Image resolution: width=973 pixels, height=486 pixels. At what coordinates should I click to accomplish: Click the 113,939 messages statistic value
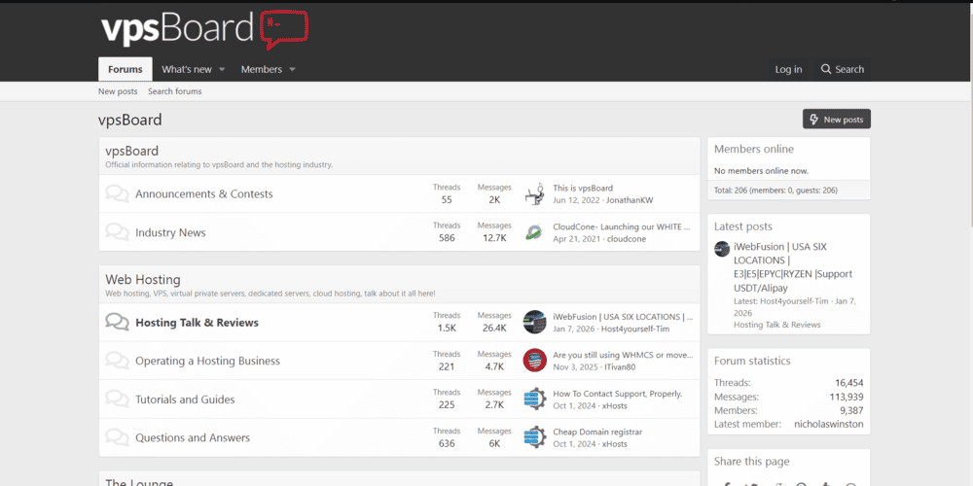[847, 397]
